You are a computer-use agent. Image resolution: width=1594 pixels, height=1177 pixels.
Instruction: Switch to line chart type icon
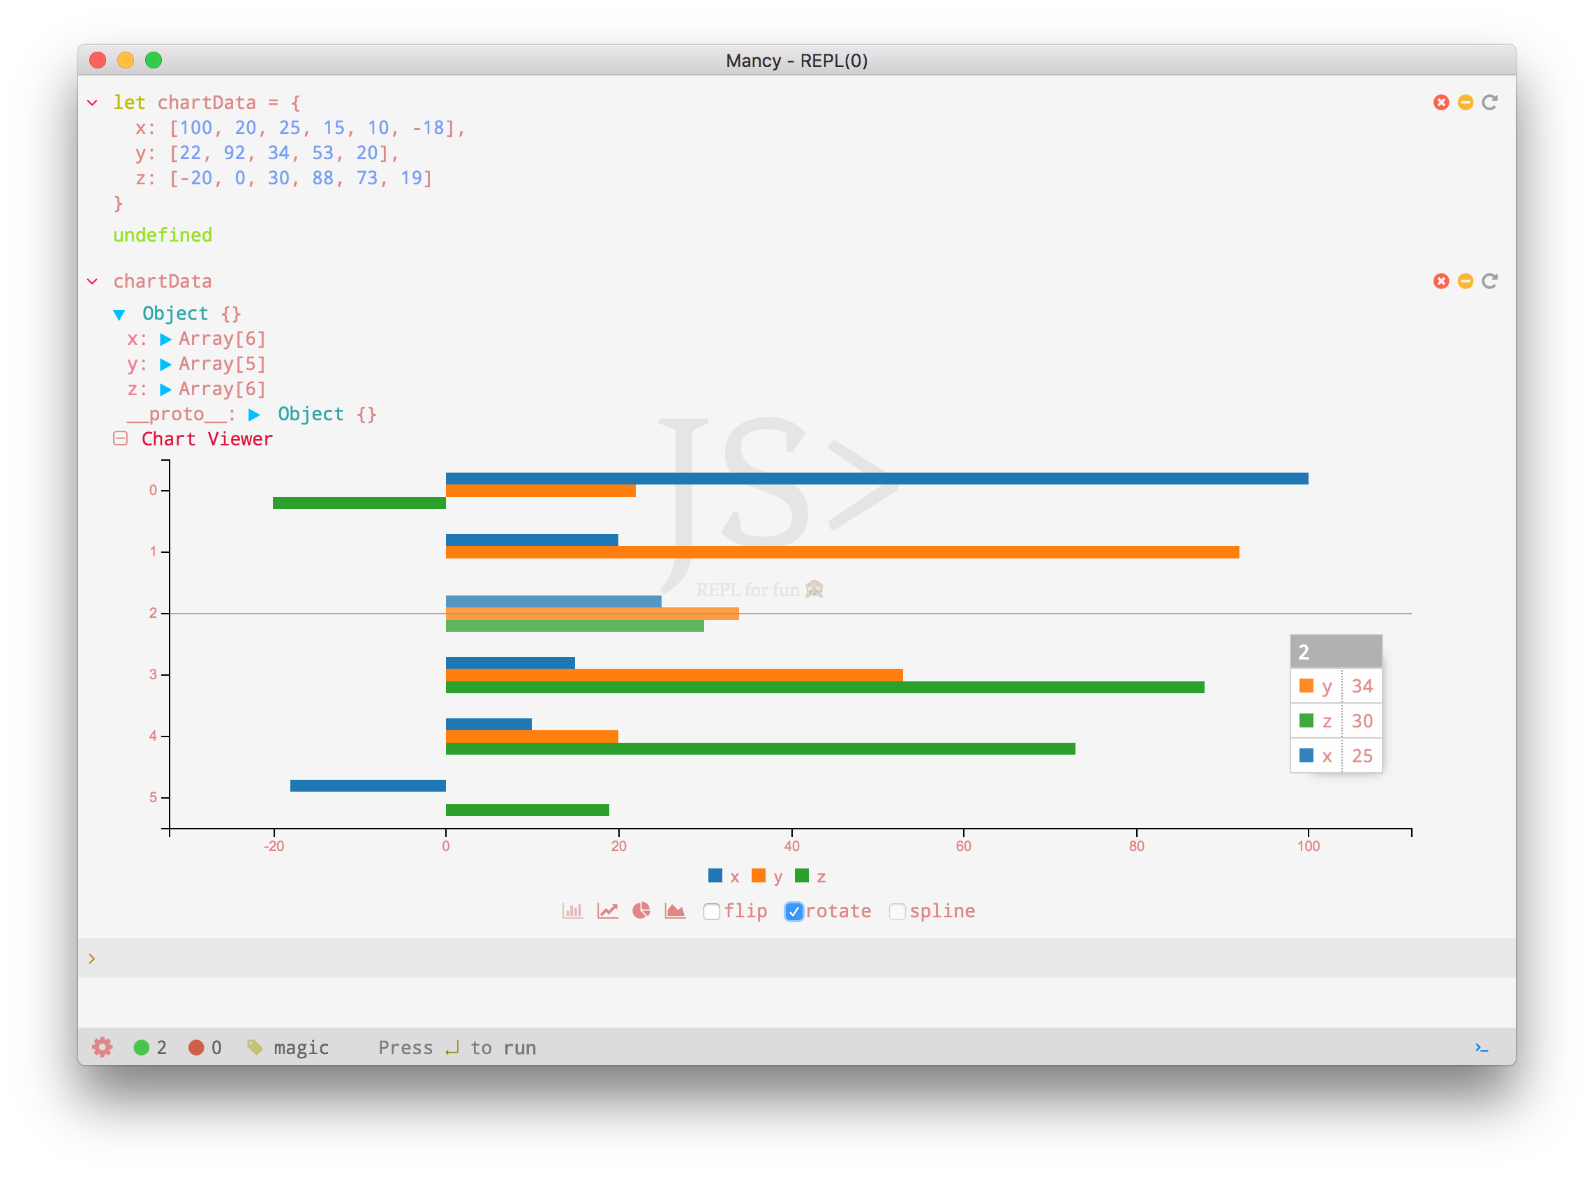(x=607, y=910)
